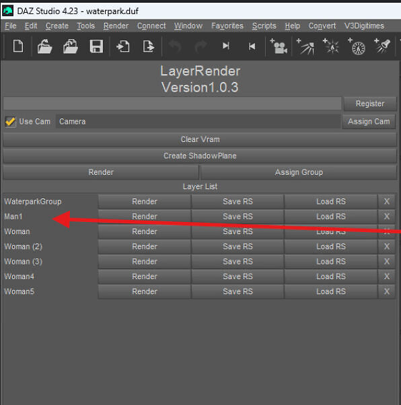Click the Create New Camera icon

click(279, 46)
